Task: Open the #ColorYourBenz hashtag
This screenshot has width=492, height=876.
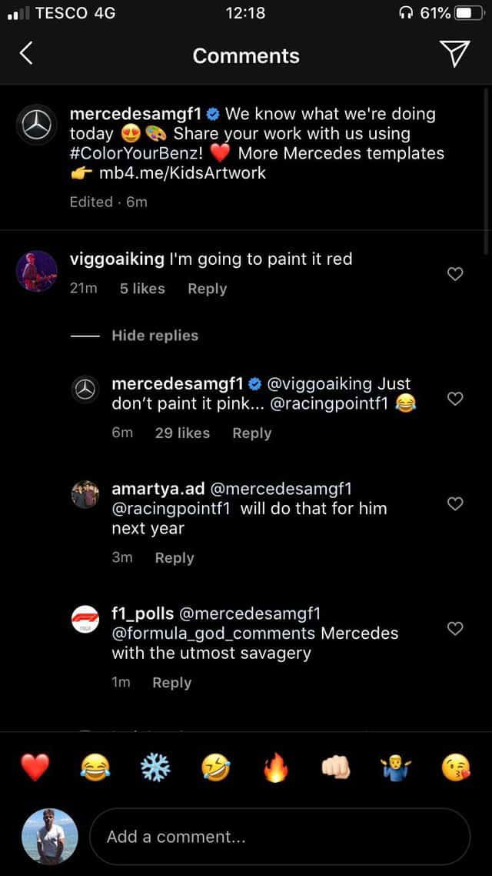Action: [x=134, y=153]
